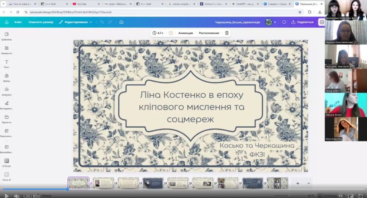Screen dimensions: 367x198
Task: Undo last action with undo arrow
Action: coord(102,22)
